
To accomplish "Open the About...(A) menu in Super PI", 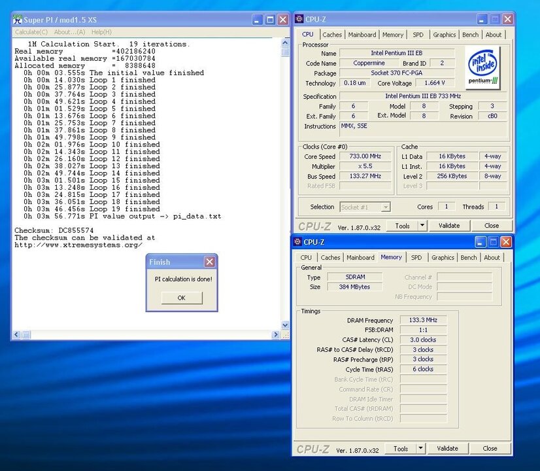I will click(69, 32).
